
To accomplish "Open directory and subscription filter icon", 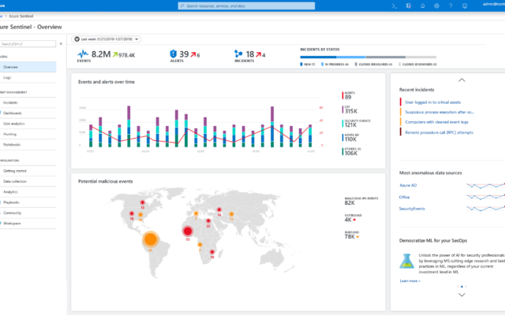I will point(409,6).
